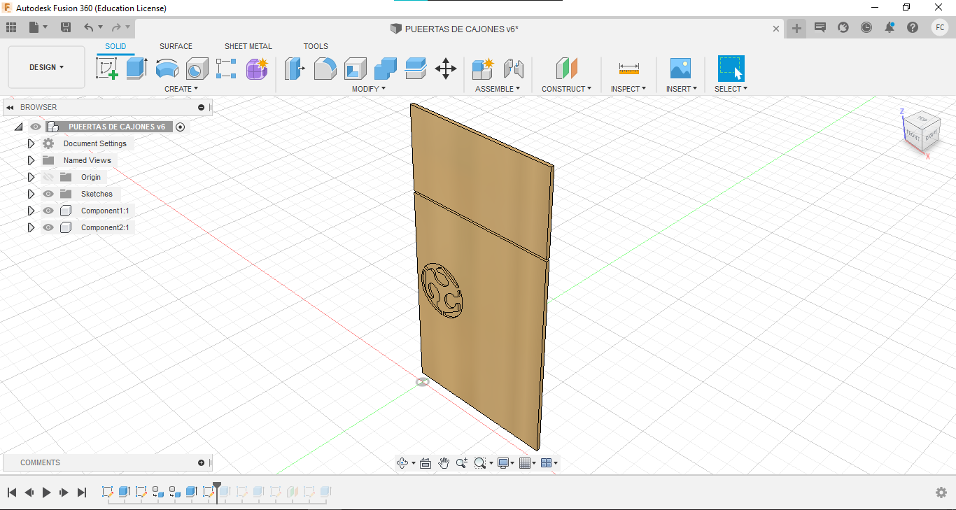Open the DESIGN workspace dropdown
956x510 pixels.
47,67
